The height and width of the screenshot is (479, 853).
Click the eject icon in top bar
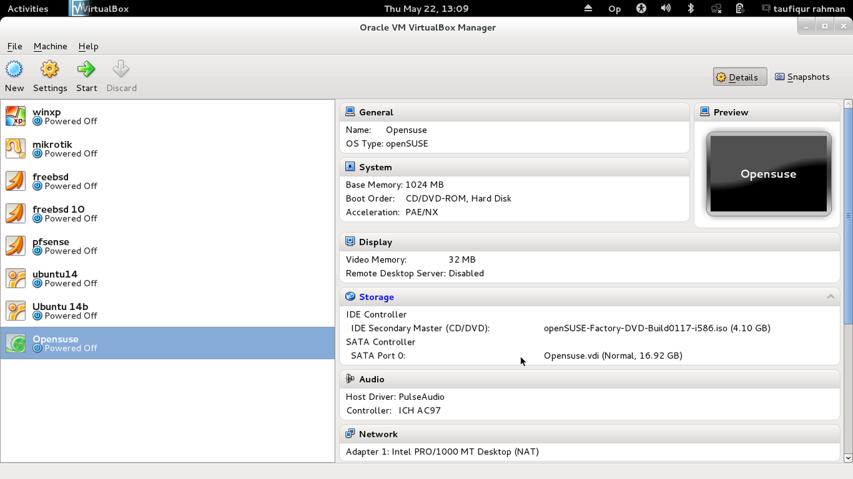[588, 9]
